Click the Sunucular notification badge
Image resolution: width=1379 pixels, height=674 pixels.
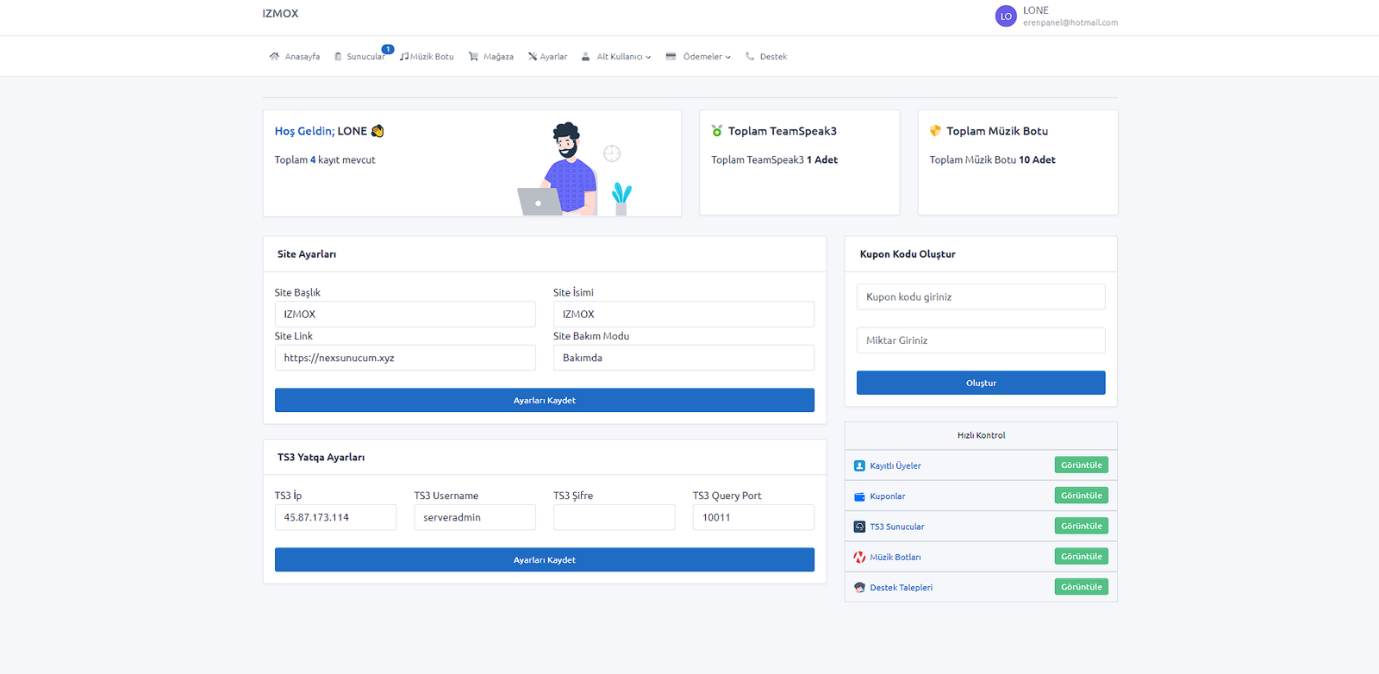388,49
